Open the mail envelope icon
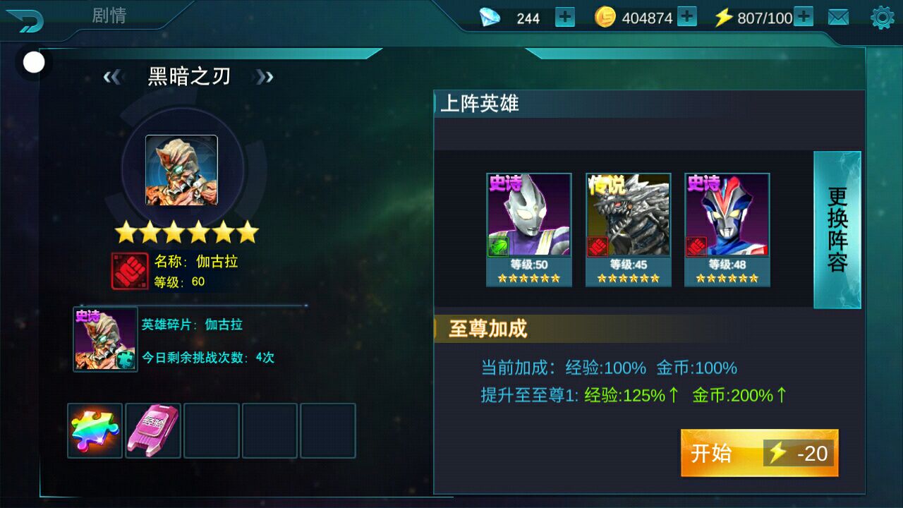This screenshot has width=903, height=508. (x=838, y=18)
